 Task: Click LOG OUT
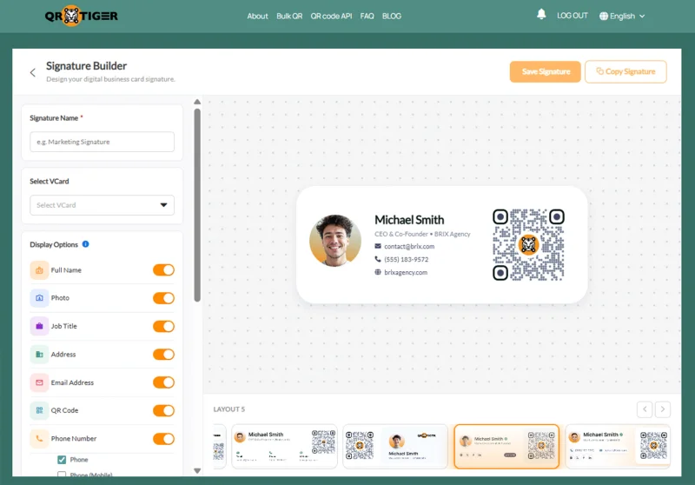(573, 16)
